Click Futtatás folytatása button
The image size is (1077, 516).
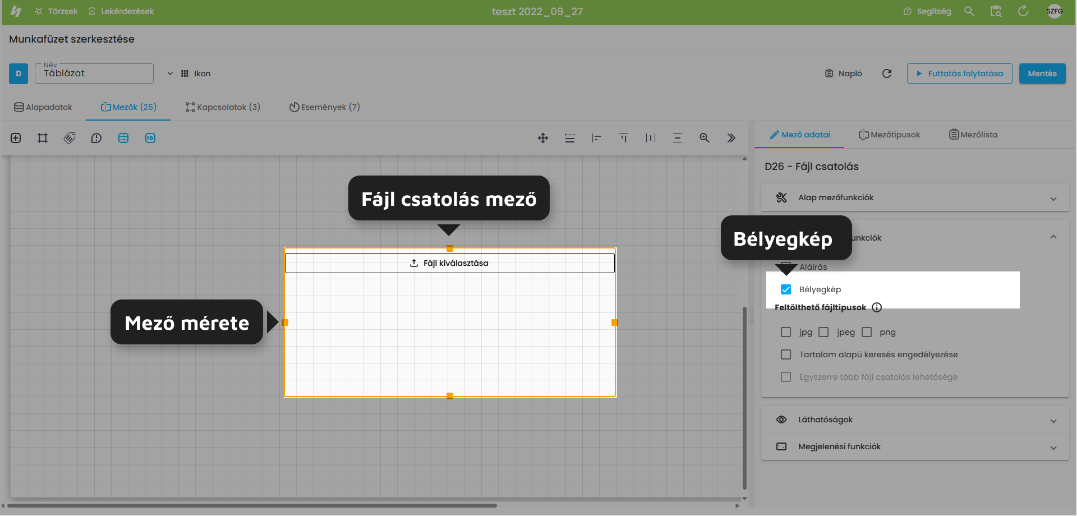960,73
